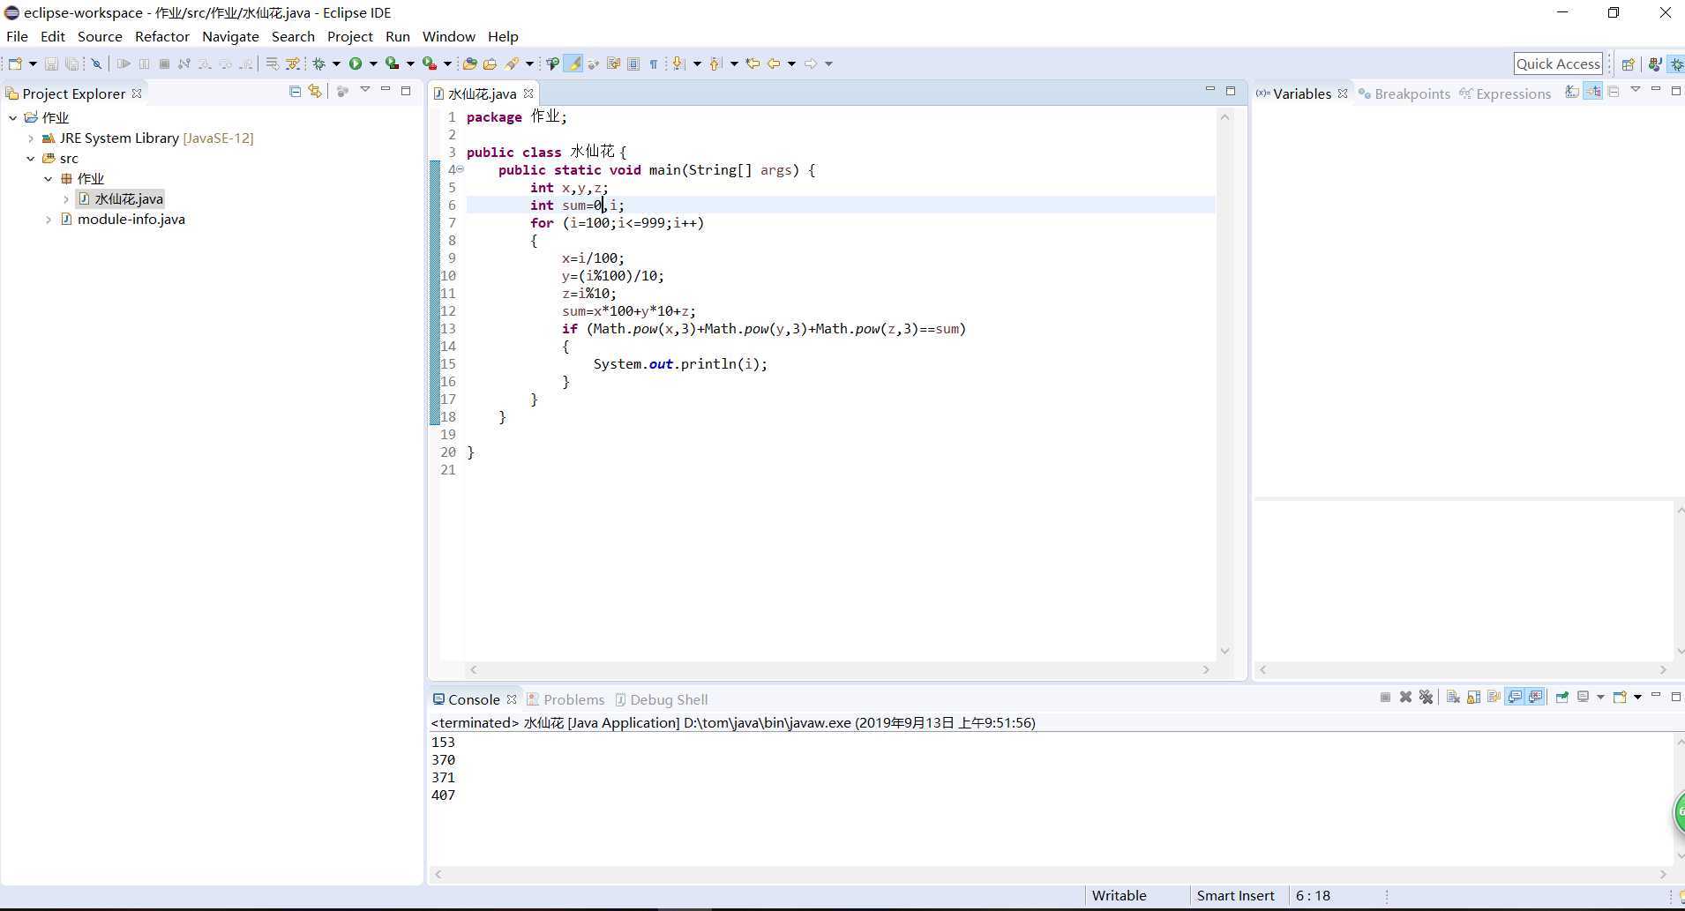Image resolution: width=1685 pixels, height=911 pixels.
Task: Open the Back history dropdown arrow
Action: coord(791,63)
